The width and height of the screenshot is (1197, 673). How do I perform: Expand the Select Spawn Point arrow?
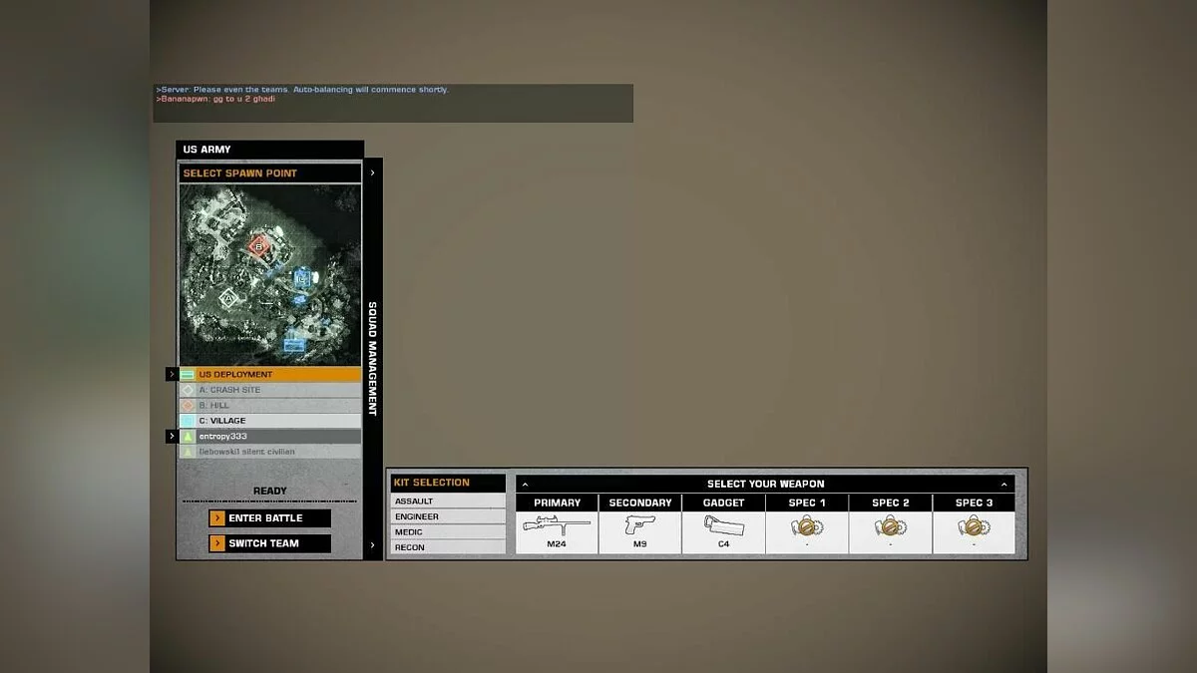372,171
